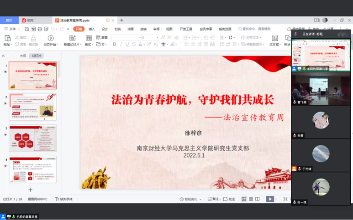353x220 pixels.
Task: Decrease font size with the smaller A icon
Action: click(x=169, y=37)
